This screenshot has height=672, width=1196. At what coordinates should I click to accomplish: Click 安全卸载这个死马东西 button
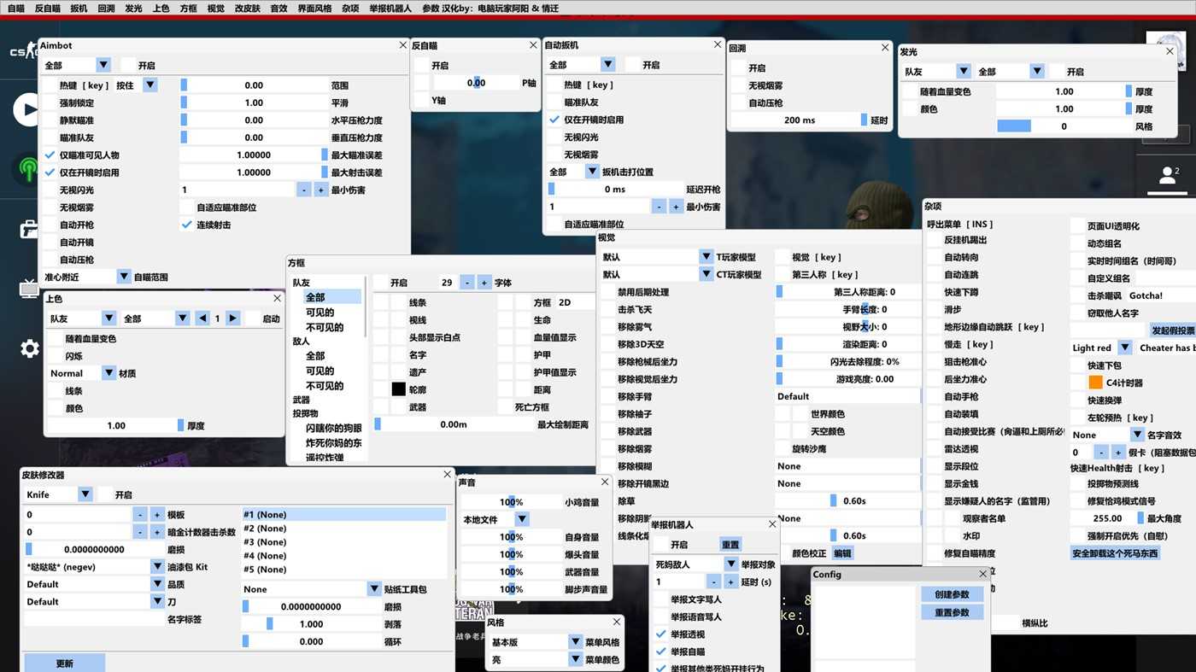point(1115,553)
